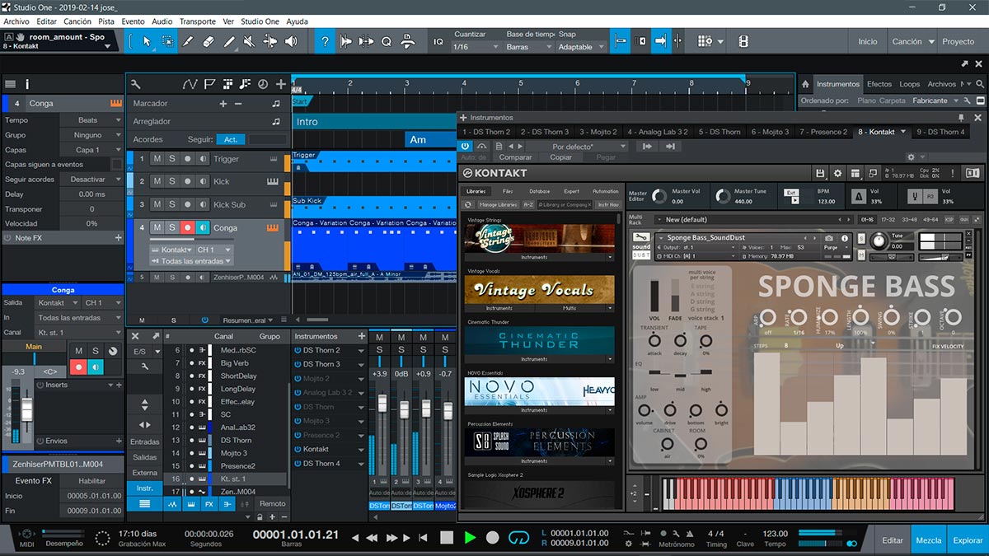Screen dimensions: 989x556
Task: Add track with the plus icon
Action: (x=281, y=84)
